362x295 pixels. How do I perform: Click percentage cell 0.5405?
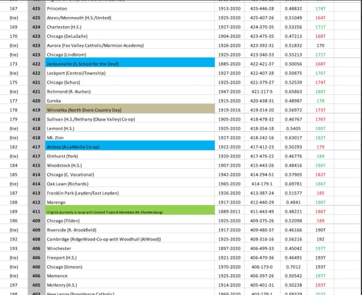293,128
